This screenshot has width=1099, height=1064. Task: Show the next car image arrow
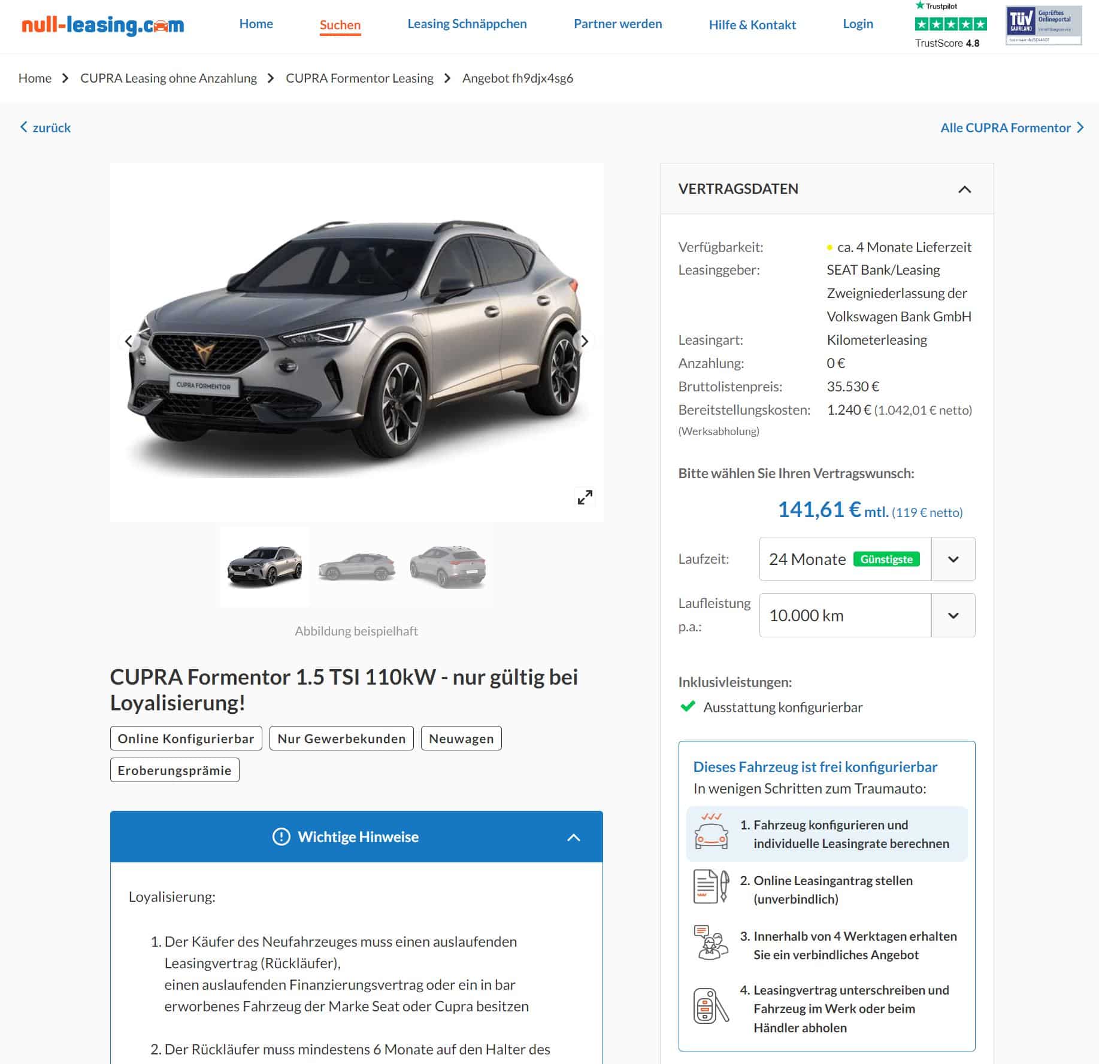[585, 341]
